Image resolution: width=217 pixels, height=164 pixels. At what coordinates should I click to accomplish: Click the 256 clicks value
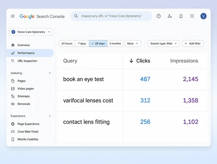[x=145, y=122]
